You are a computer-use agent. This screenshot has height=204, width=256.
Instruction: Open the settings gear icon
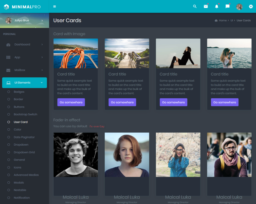click(251, 6)
